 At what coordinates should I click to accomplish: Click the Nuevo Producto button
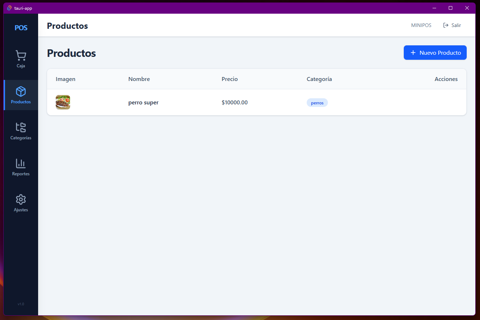(x=435, y=53)
